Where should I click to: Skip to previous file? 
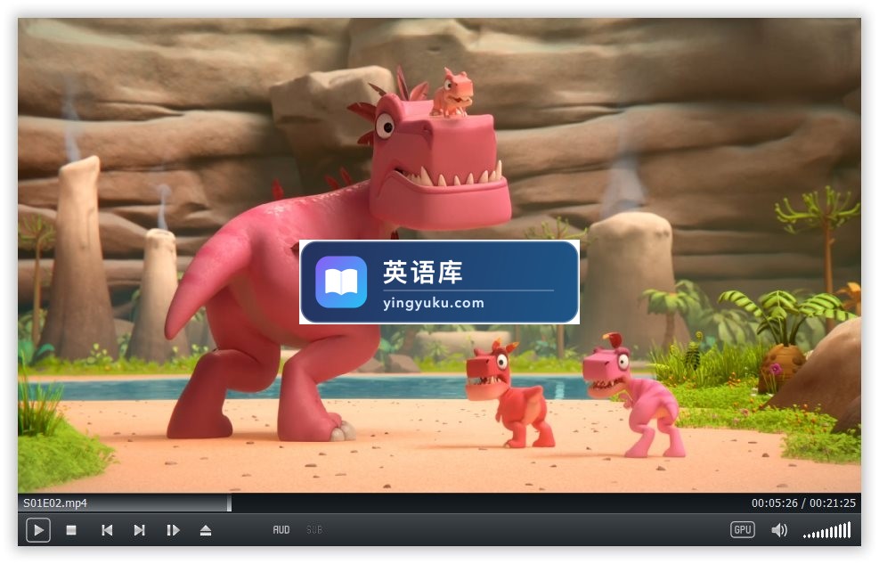107,530
